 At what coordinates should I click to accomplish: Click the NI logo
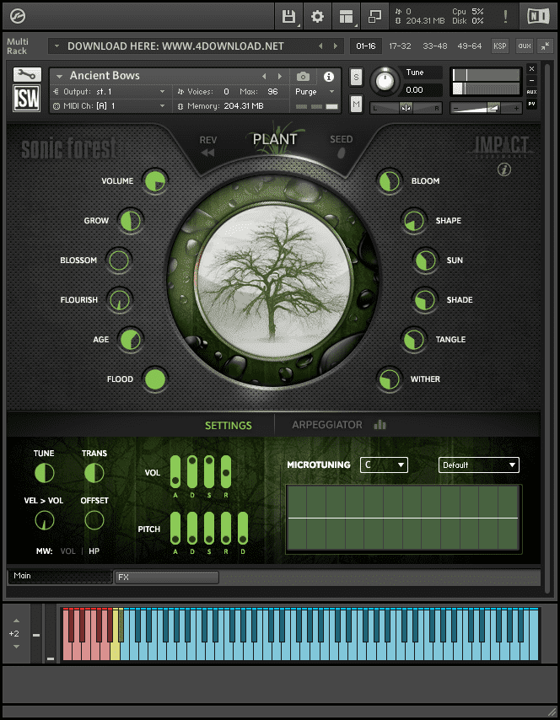click(x=538, y=17)
